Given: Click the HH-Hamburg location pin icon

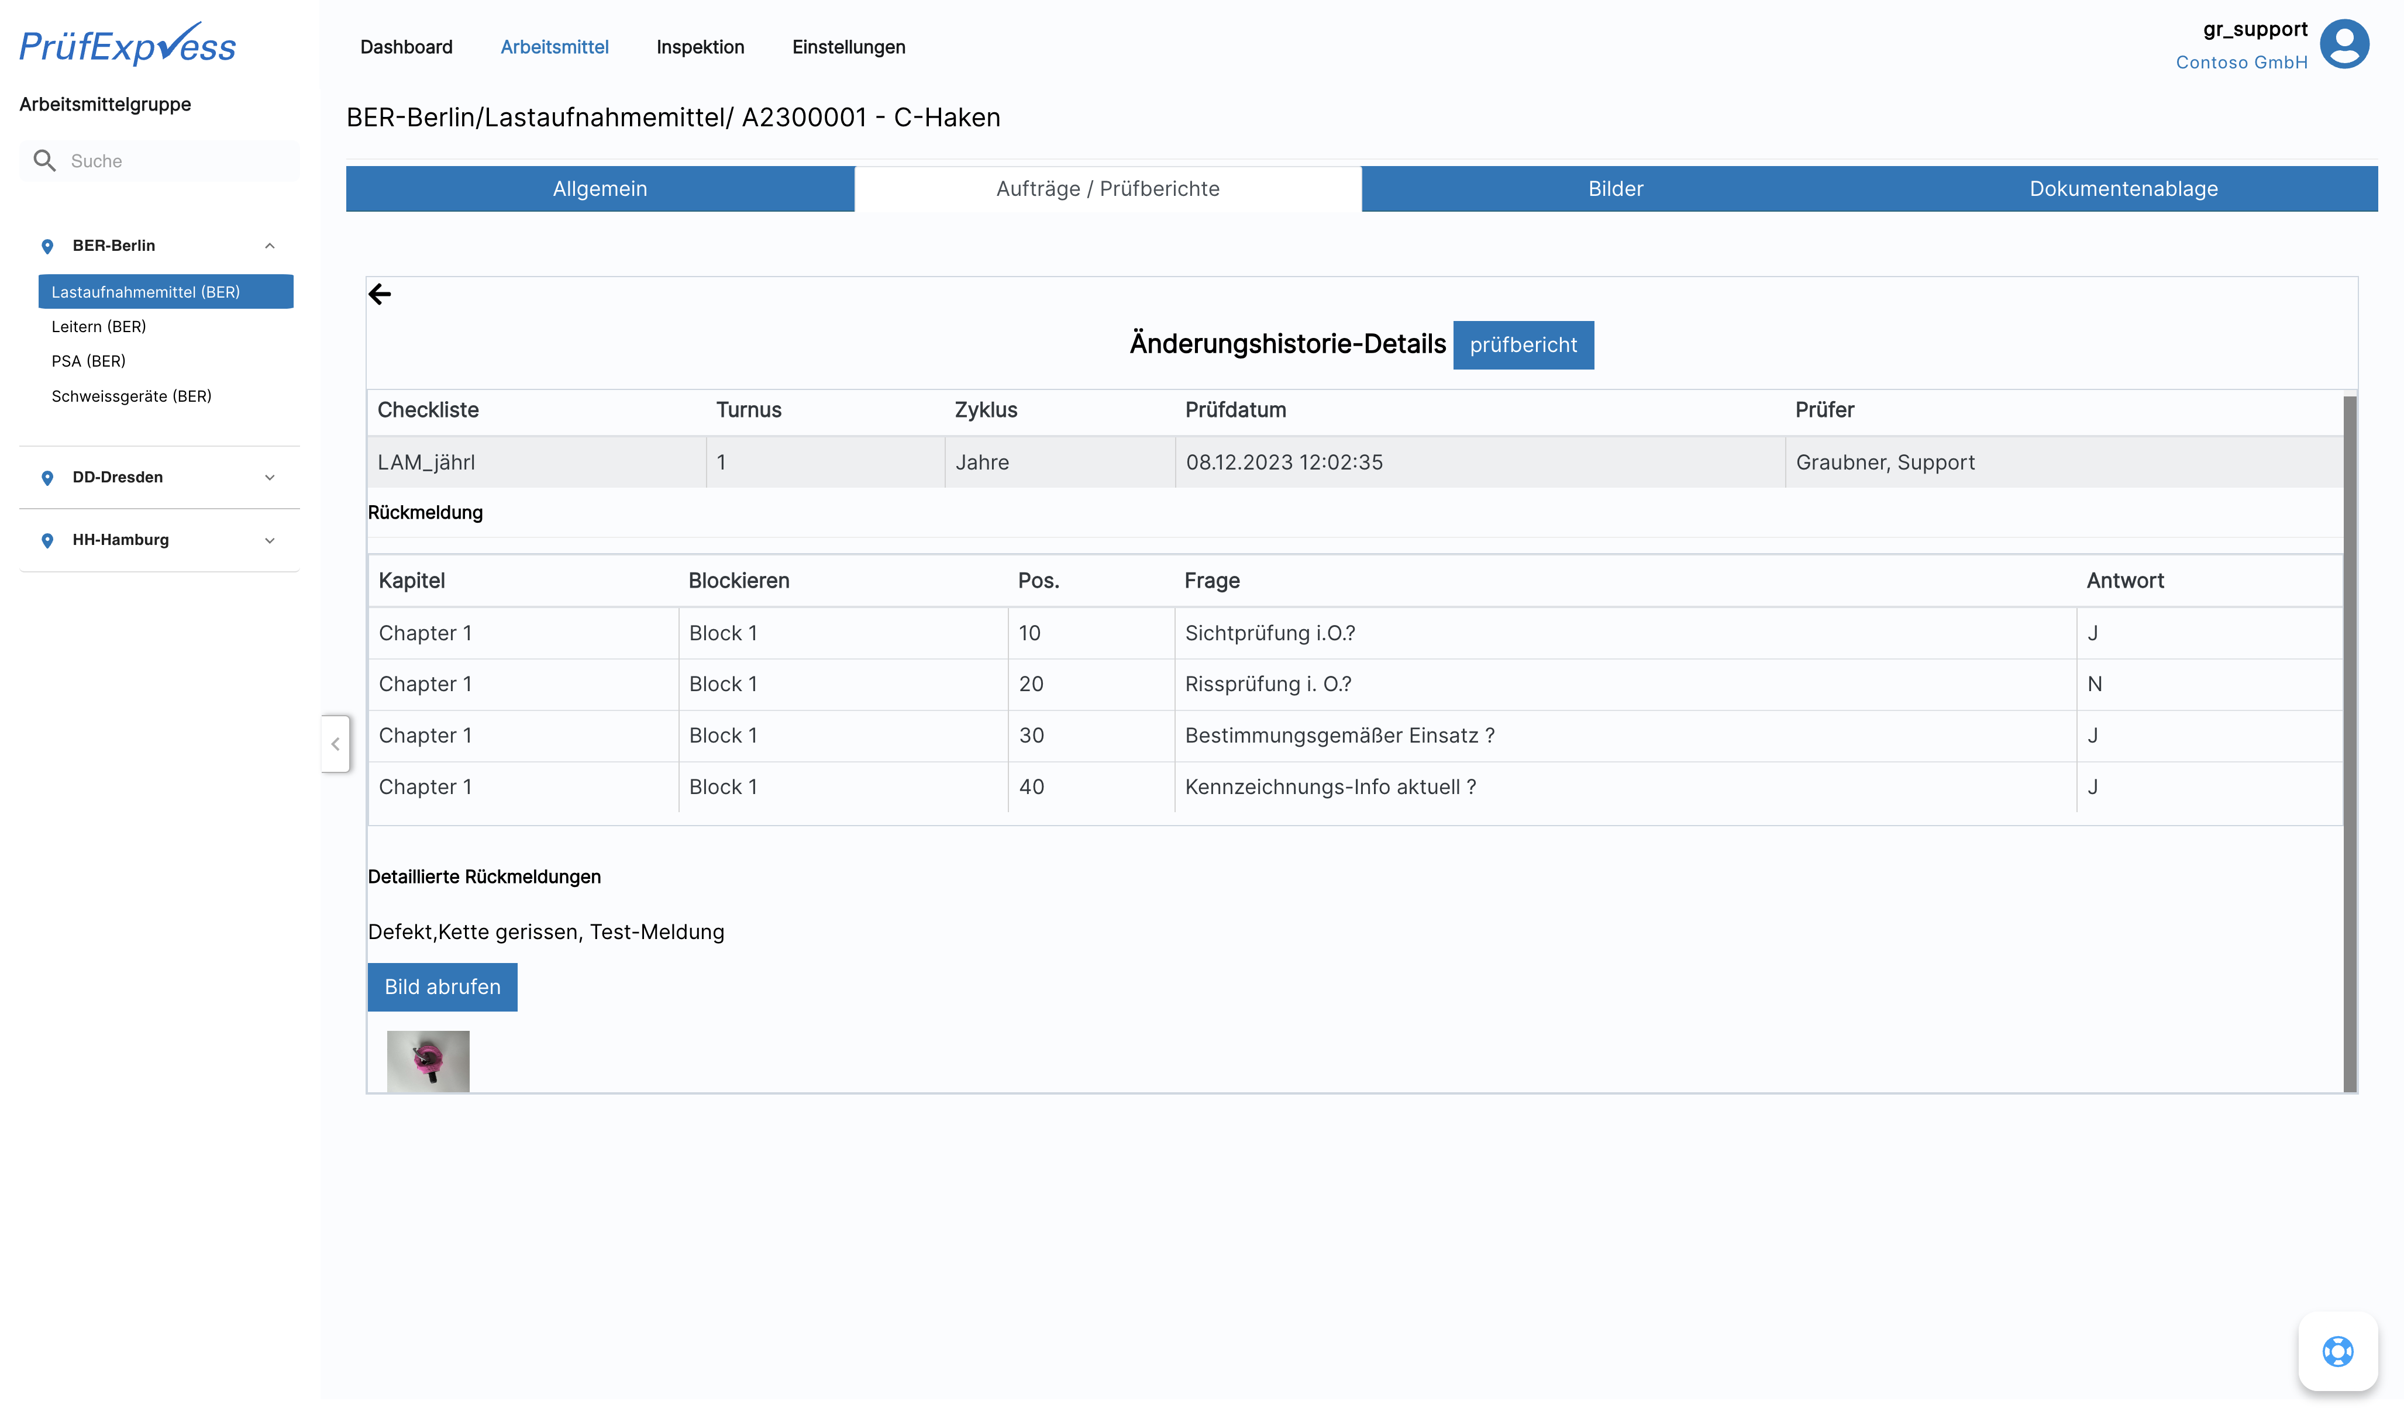Looking at the screenshot, I should pyautogui.click(x=48, y=541).
